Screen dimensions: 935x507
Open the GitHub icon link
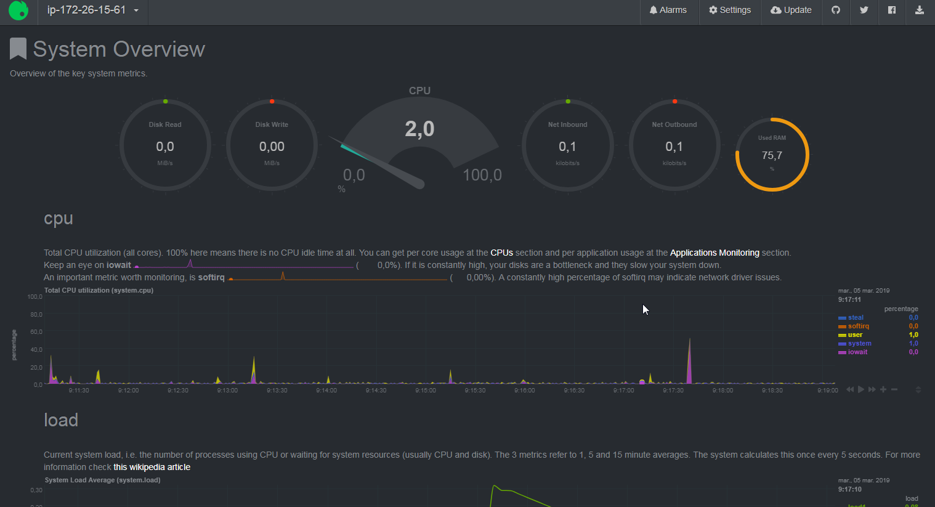(x=836, y=10)
